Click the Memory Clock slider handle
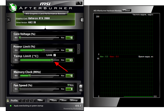 click(x=30, y=76)
